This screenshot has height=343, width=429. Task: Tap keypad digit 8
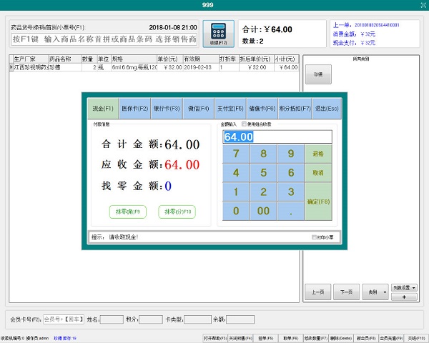click(263, 154)
